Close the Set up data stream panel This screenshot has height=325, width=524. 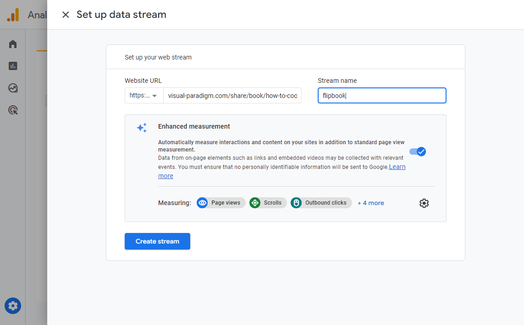click(66, 15)
